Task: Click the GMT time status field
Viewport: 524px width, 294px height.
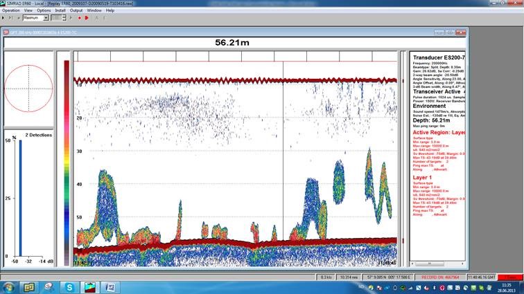Action: click(482, 277)
